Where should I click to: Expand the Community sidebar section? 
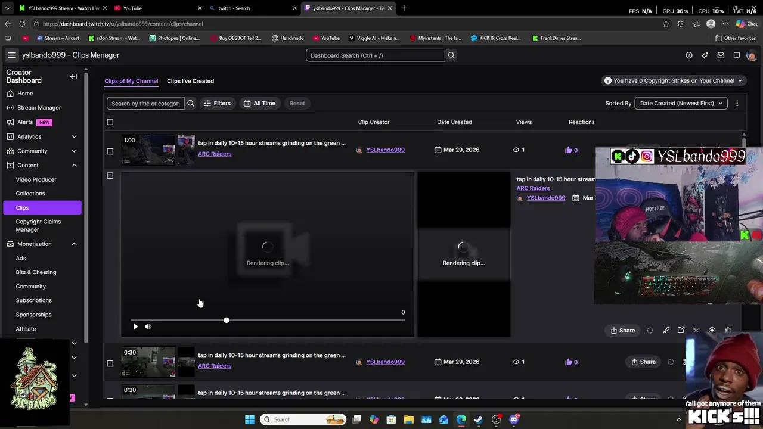(74, 151)
